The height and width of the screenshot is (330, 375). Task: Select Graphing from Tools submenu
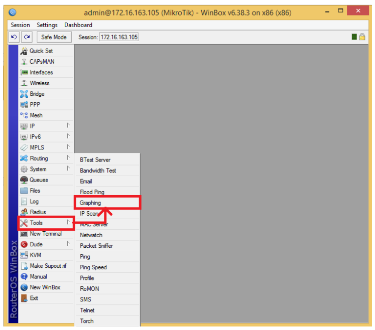point(107,203)
